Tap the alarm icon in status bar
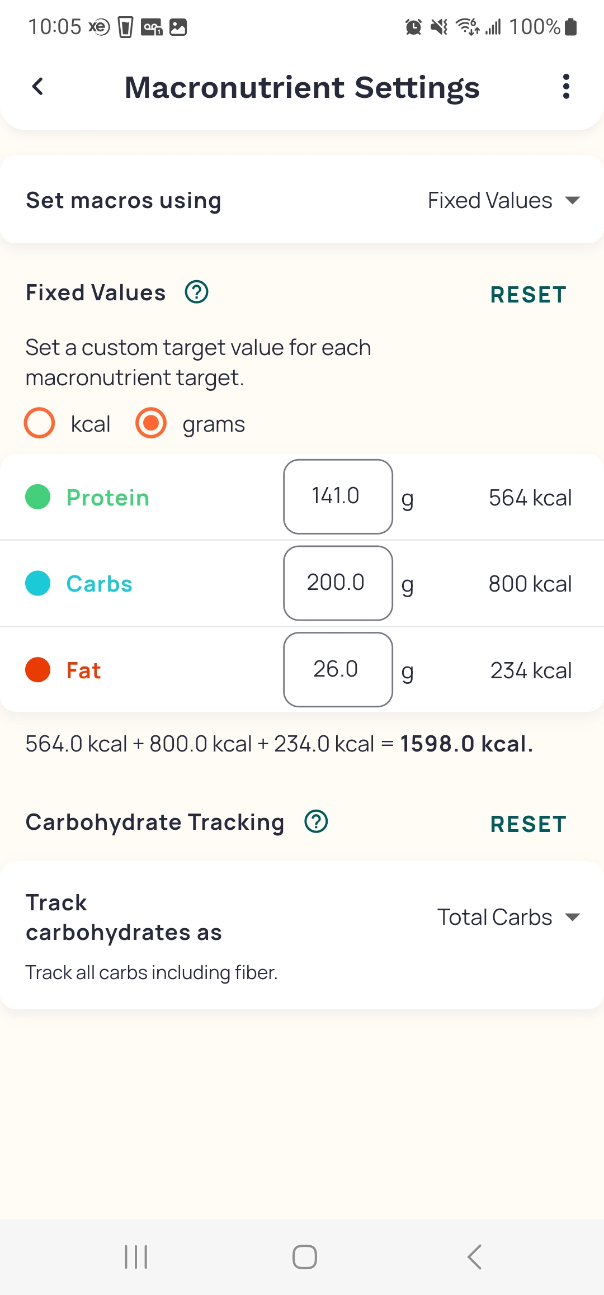604x1295 pixels. [x=413, y=26]
